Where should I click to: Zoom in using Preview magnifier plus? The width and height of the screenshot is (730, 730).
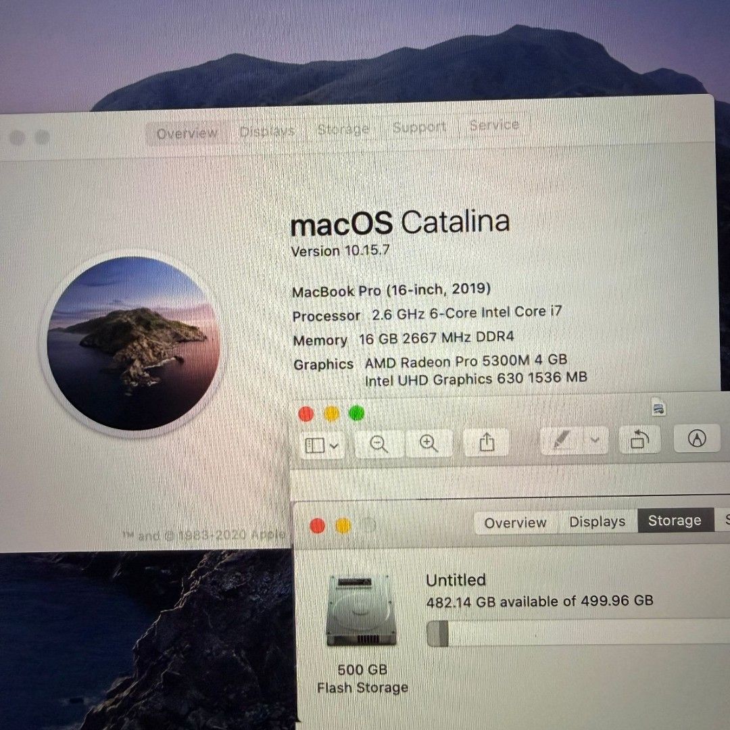(429, 443)
